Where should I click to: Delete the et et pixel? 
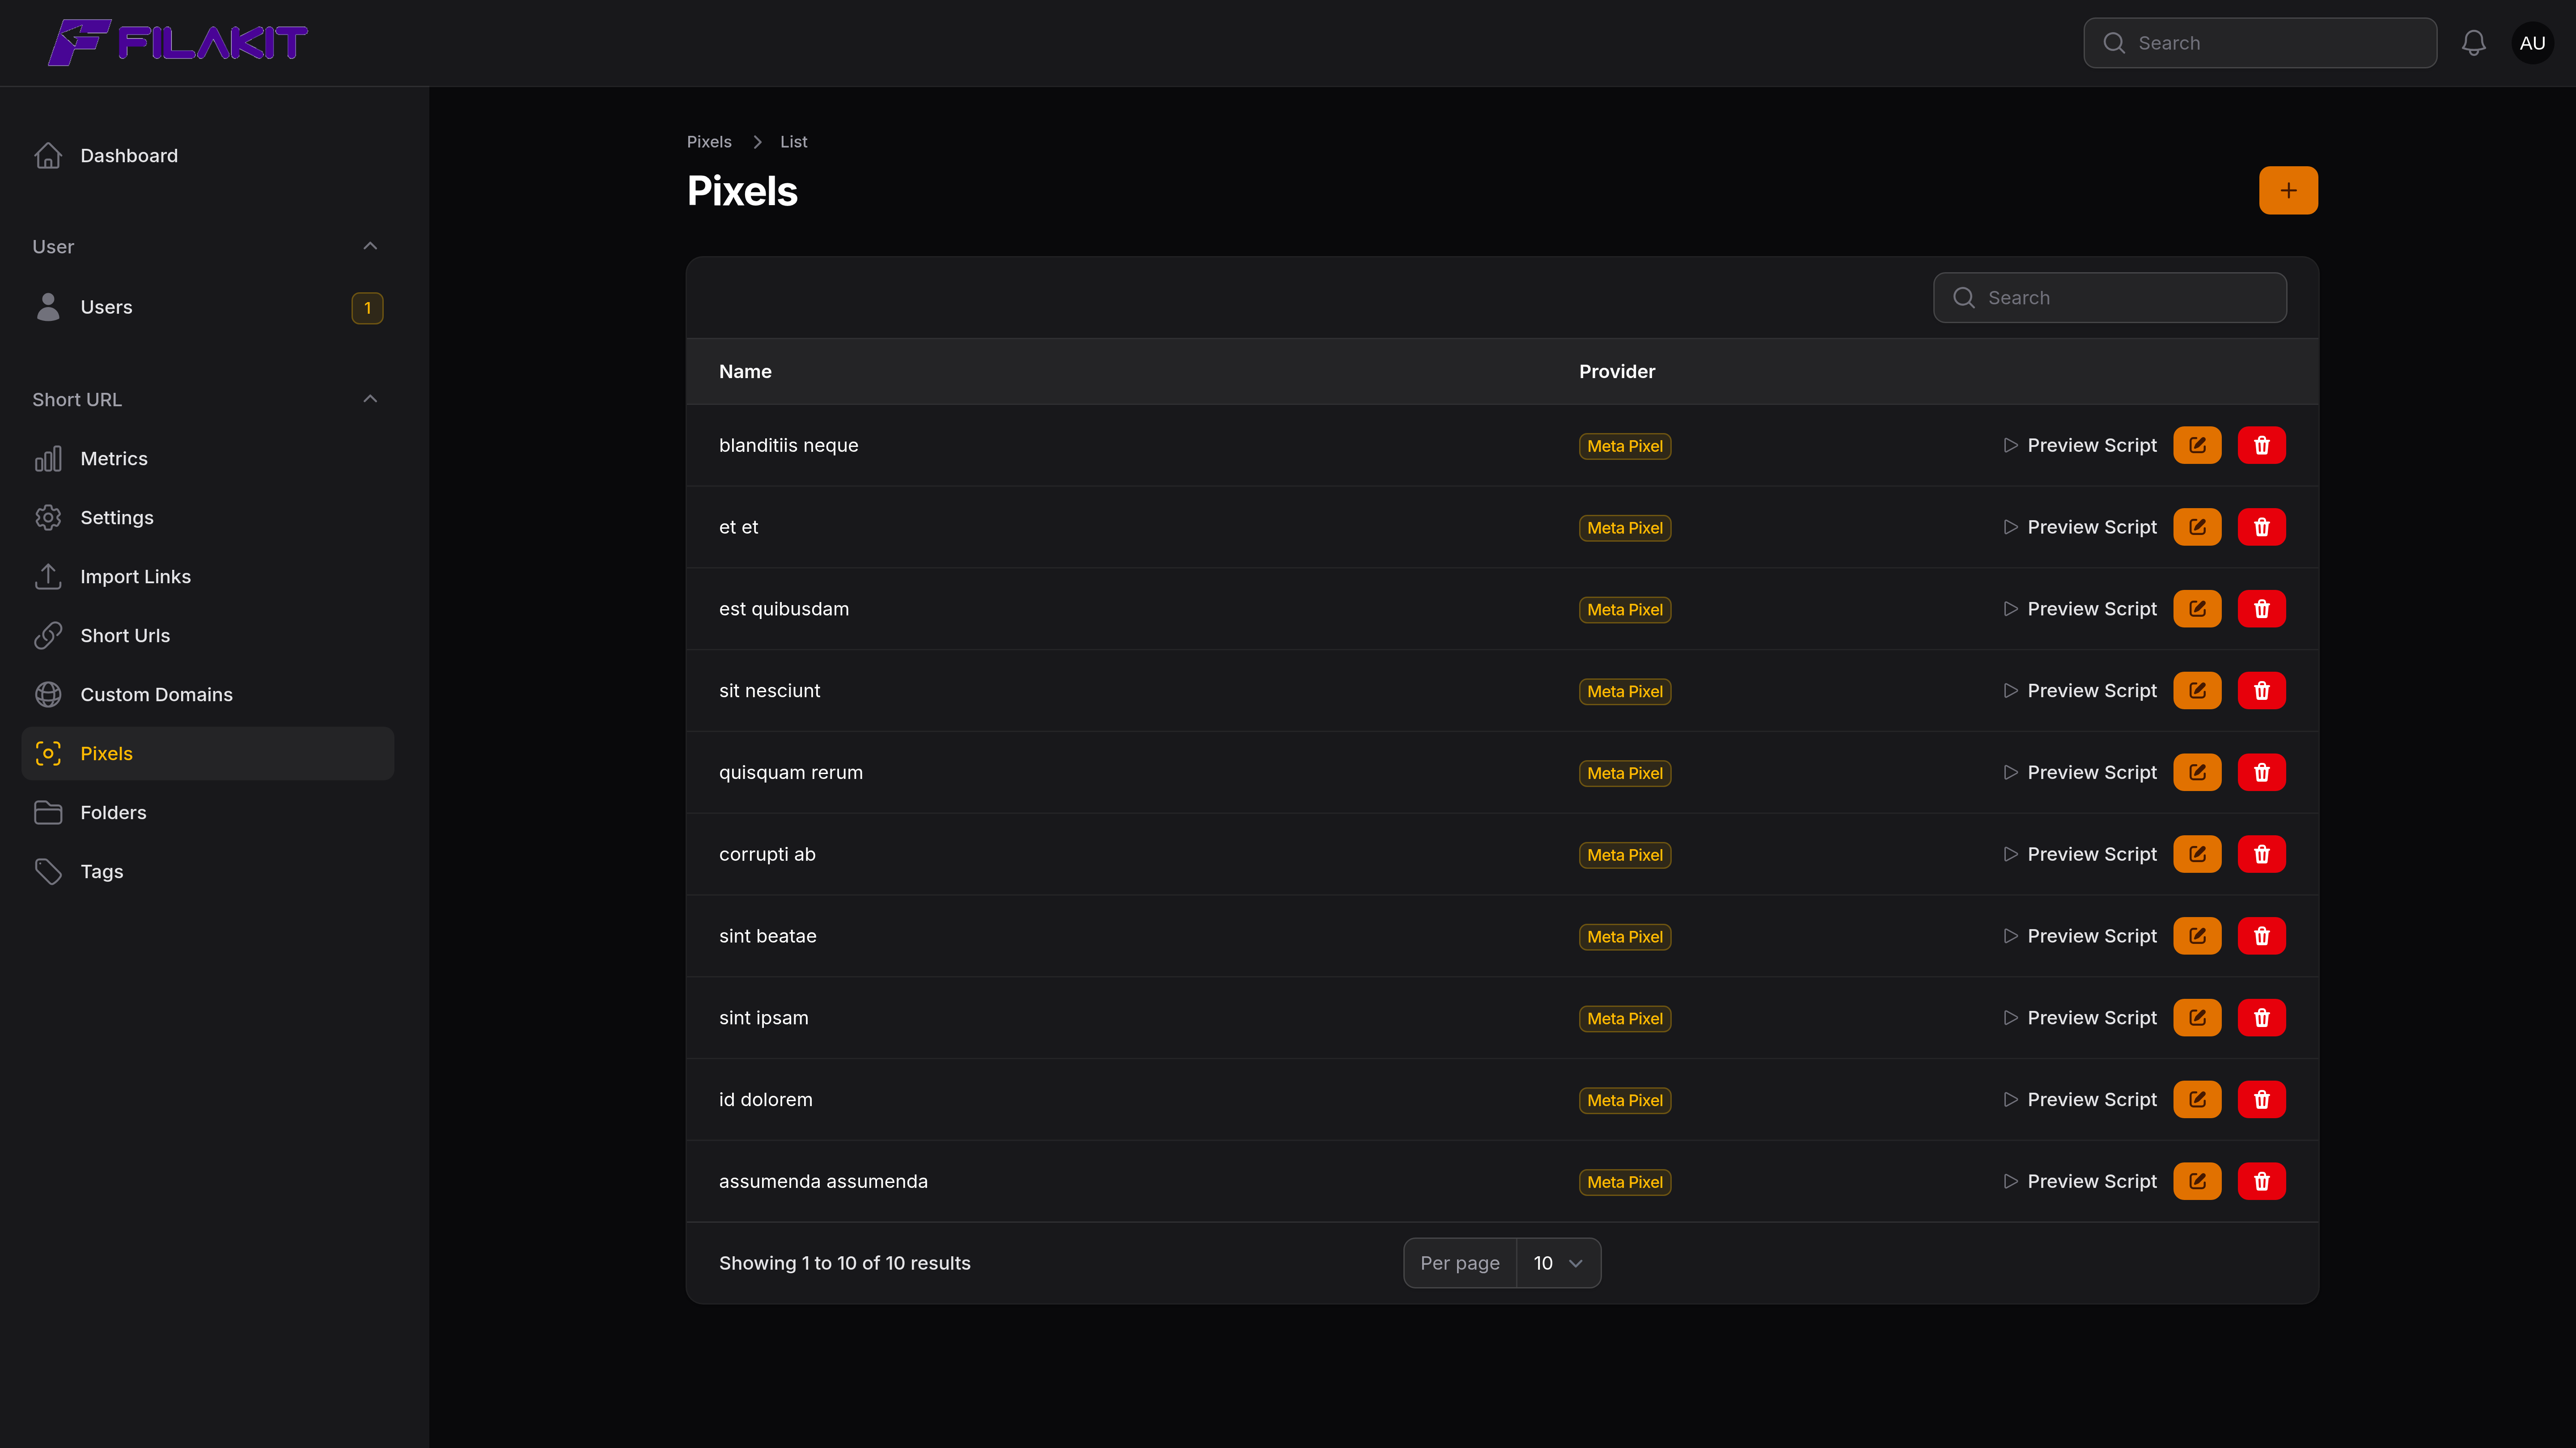[2262, 526]
